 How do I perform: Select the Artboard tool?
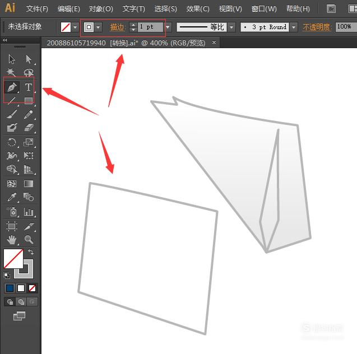click(12, 226)
